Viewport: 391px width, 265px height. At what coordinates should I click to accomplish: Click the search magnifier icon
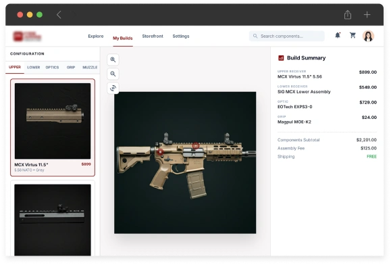click(x=255, y=37)
